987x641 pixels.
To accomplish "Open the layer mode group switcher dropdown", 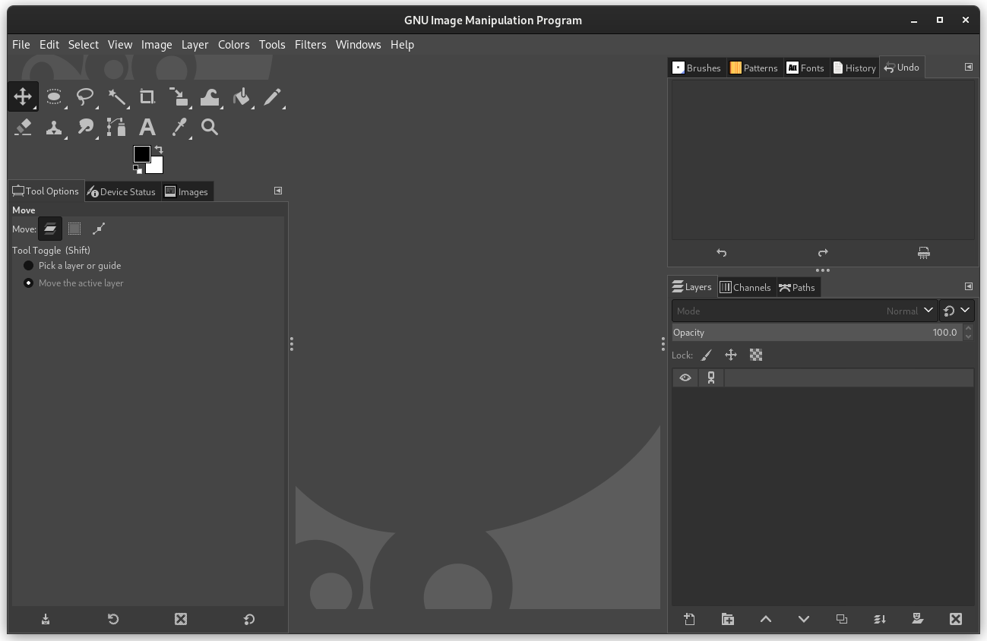I will click(x=957, y=311).
